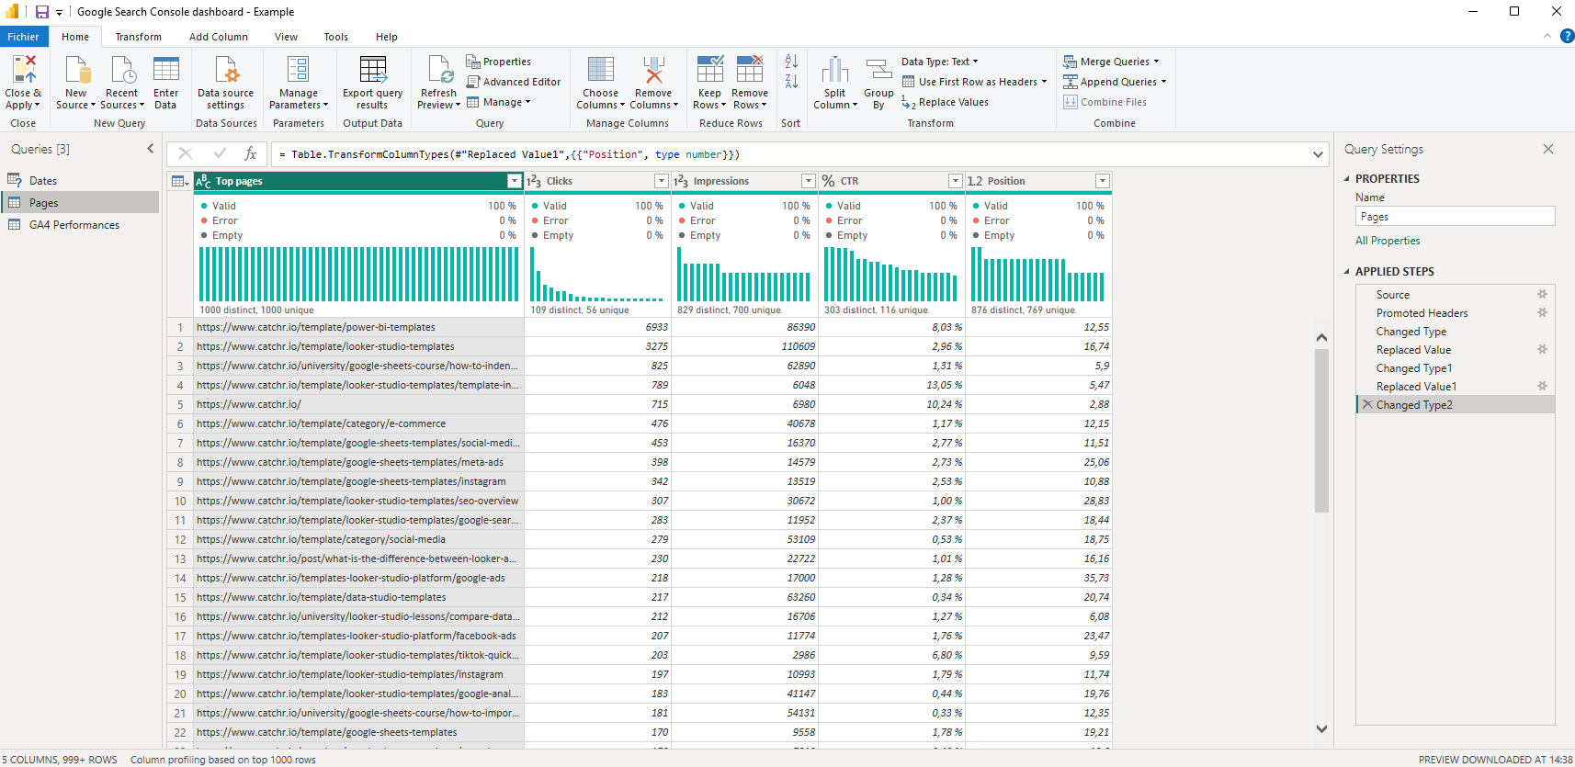
Task: Click the table corner menu icon
Action: [180, 181]
